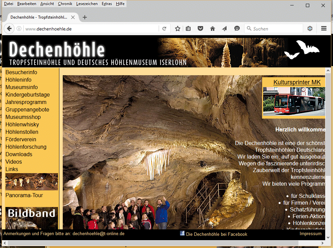Image resolution: width=333 pixels, height=248 pixels.
Task: Open the Links page in sidebar
Action: [x=12, y=169]
